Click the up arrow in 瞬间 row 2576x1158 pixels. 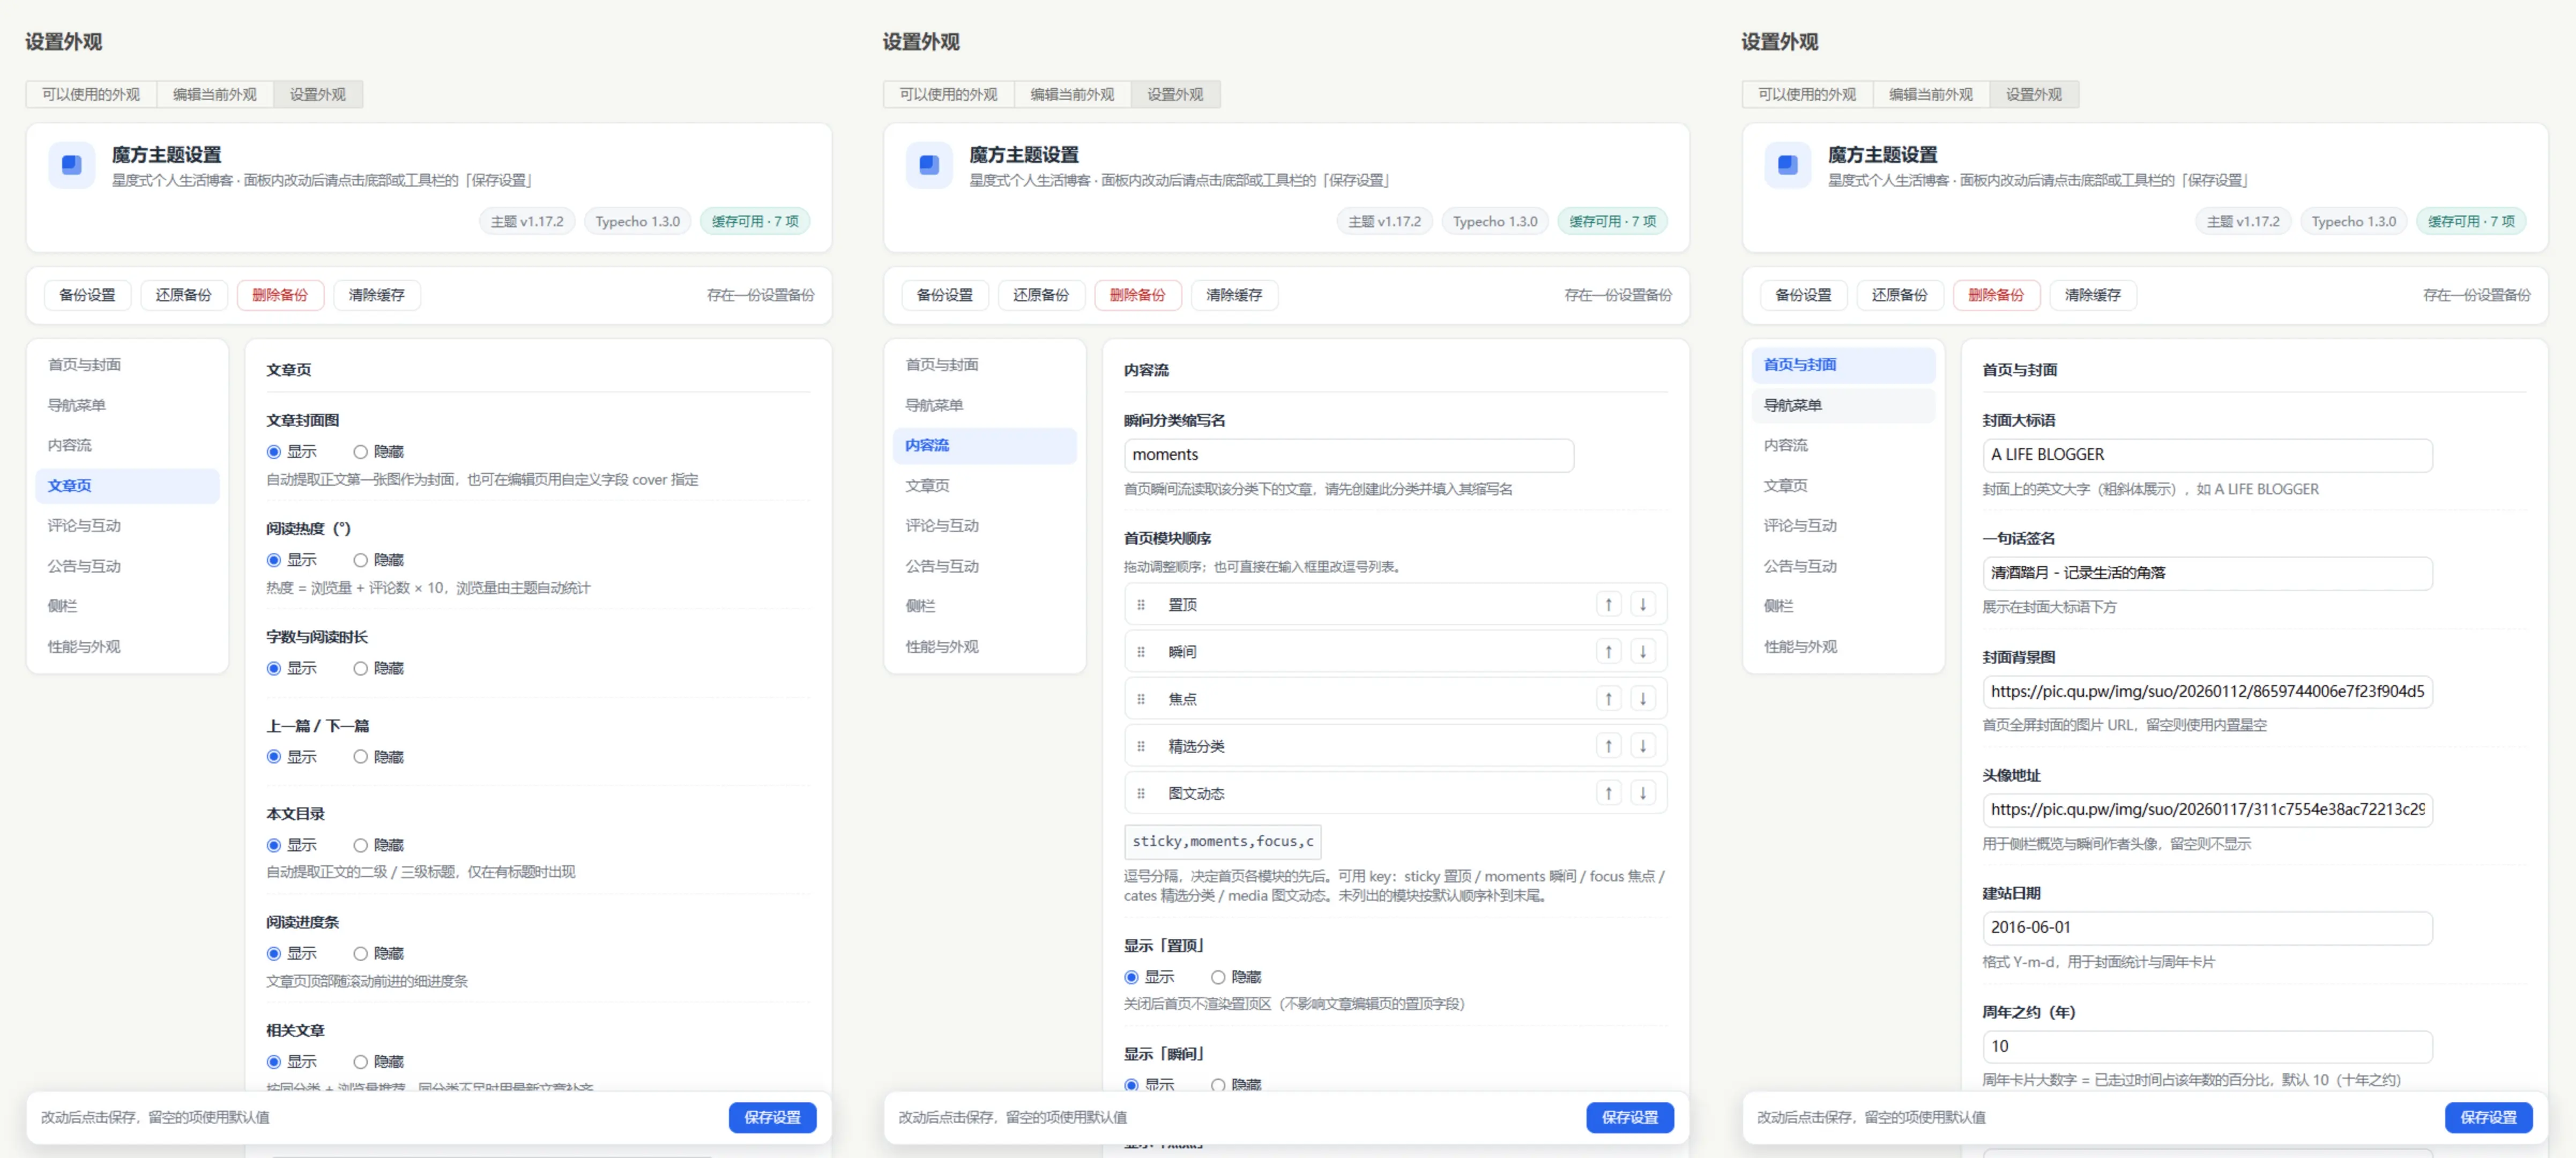tap(1608, 651)
